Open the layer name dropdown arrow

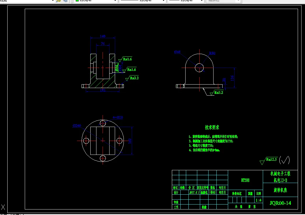53,1
